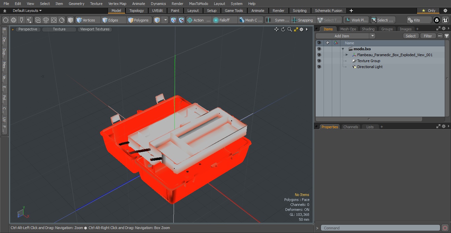Toggle the Symmetry option
Image resolution: width=451 pixels, height=233 pixels.
[278, 20]
